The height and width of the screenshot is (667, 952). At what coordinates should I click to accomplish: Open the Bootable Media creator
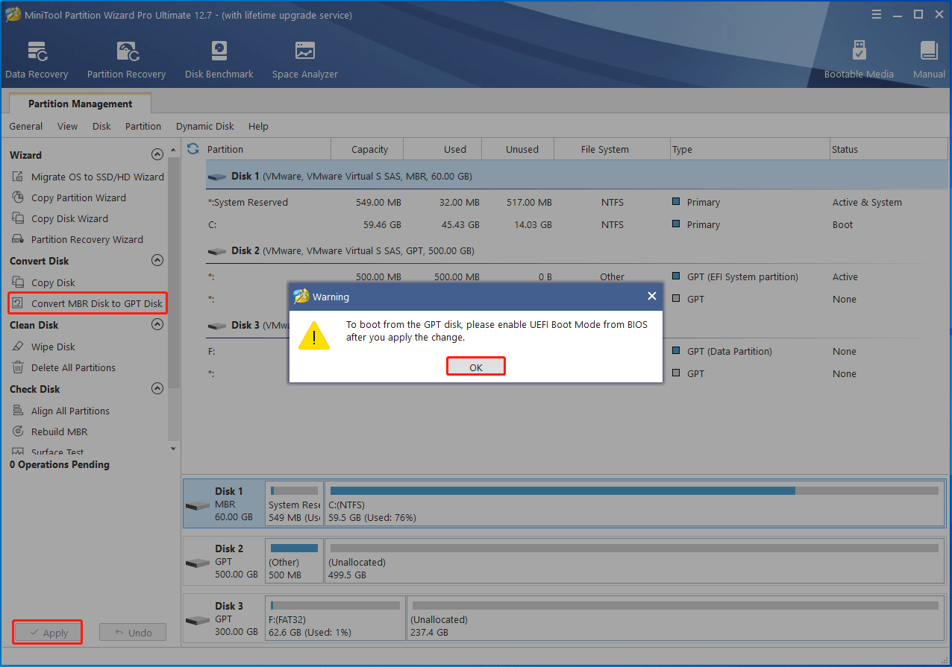[859, 59]
